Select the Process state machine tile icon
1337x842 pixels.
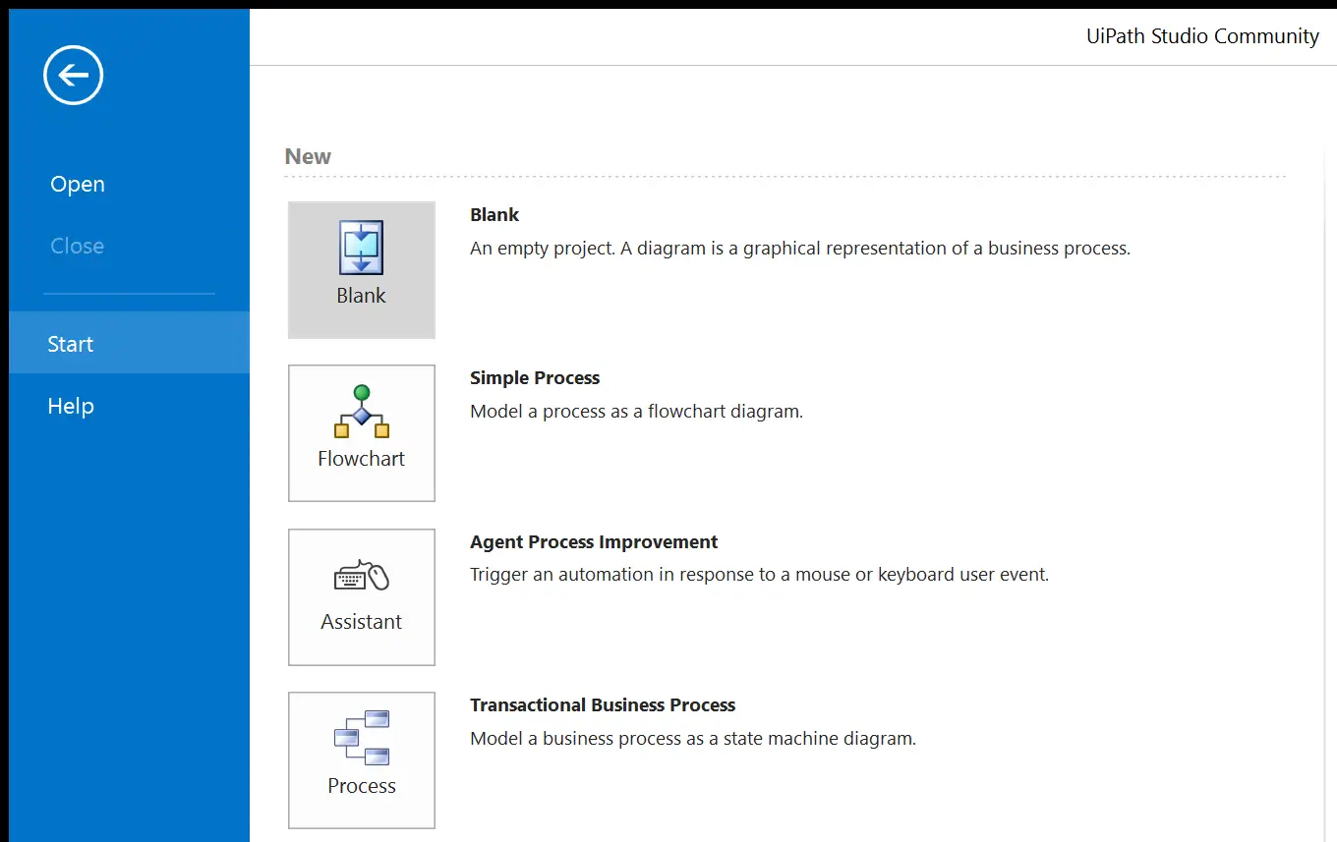pyautogui.click(x=362, y=760)
